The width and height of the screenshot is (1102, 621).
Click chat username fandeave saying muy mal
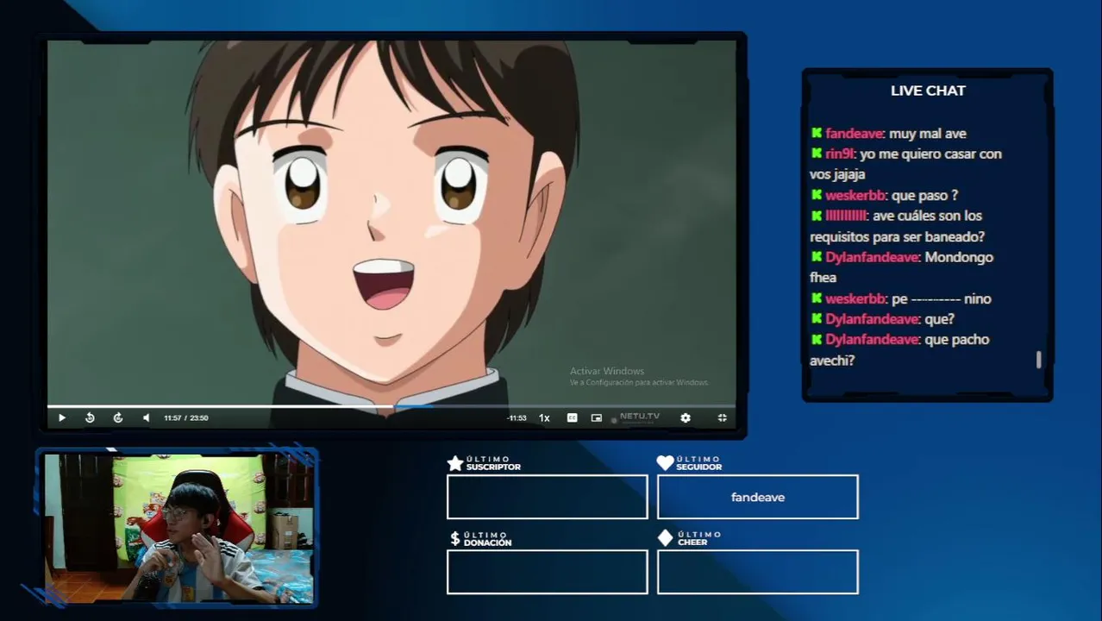coord(854,134)
